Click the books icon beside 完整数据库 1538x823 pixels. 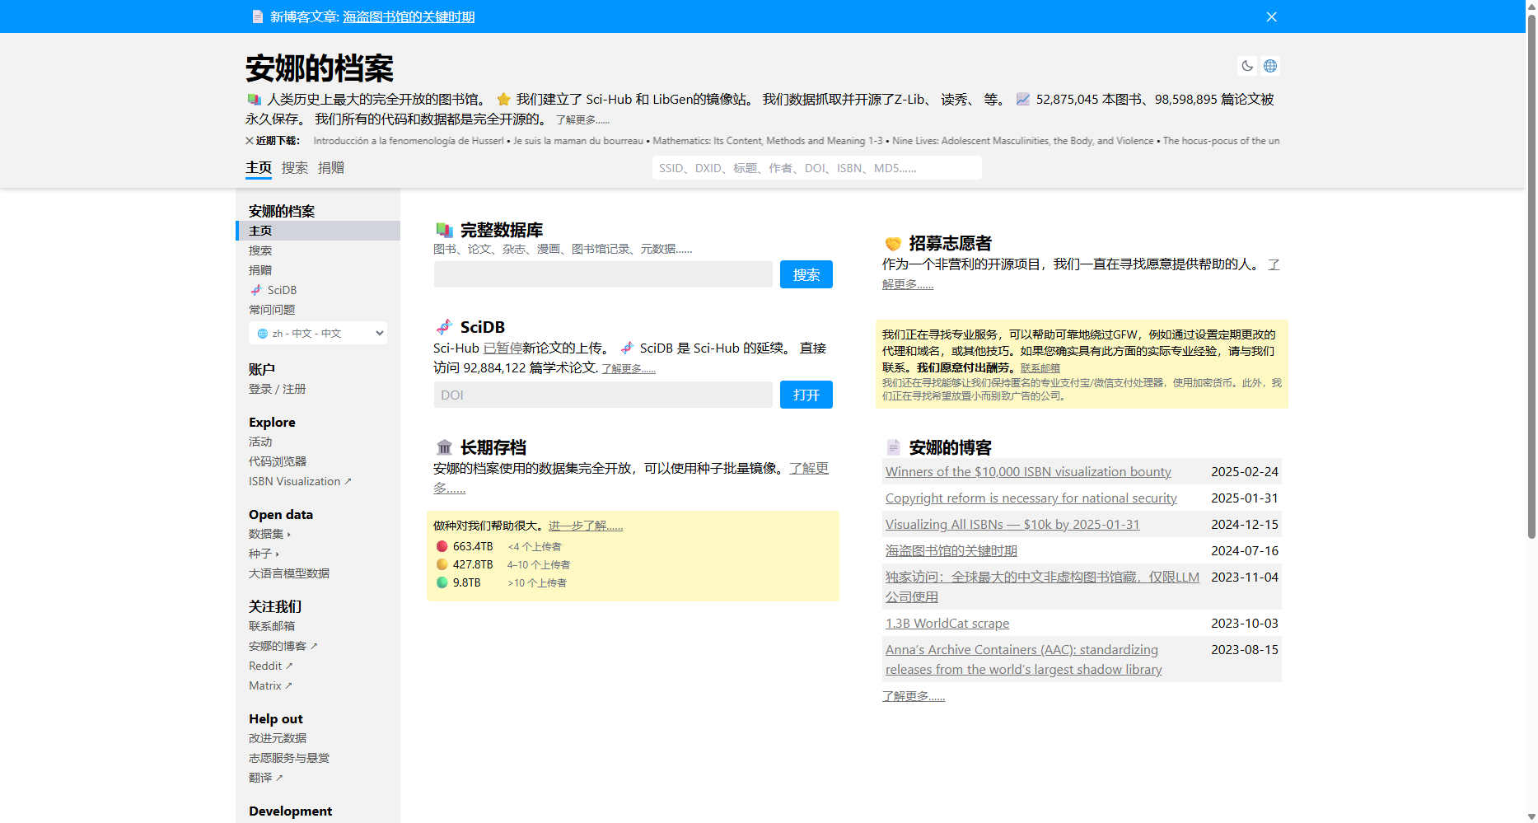[445, 230]
